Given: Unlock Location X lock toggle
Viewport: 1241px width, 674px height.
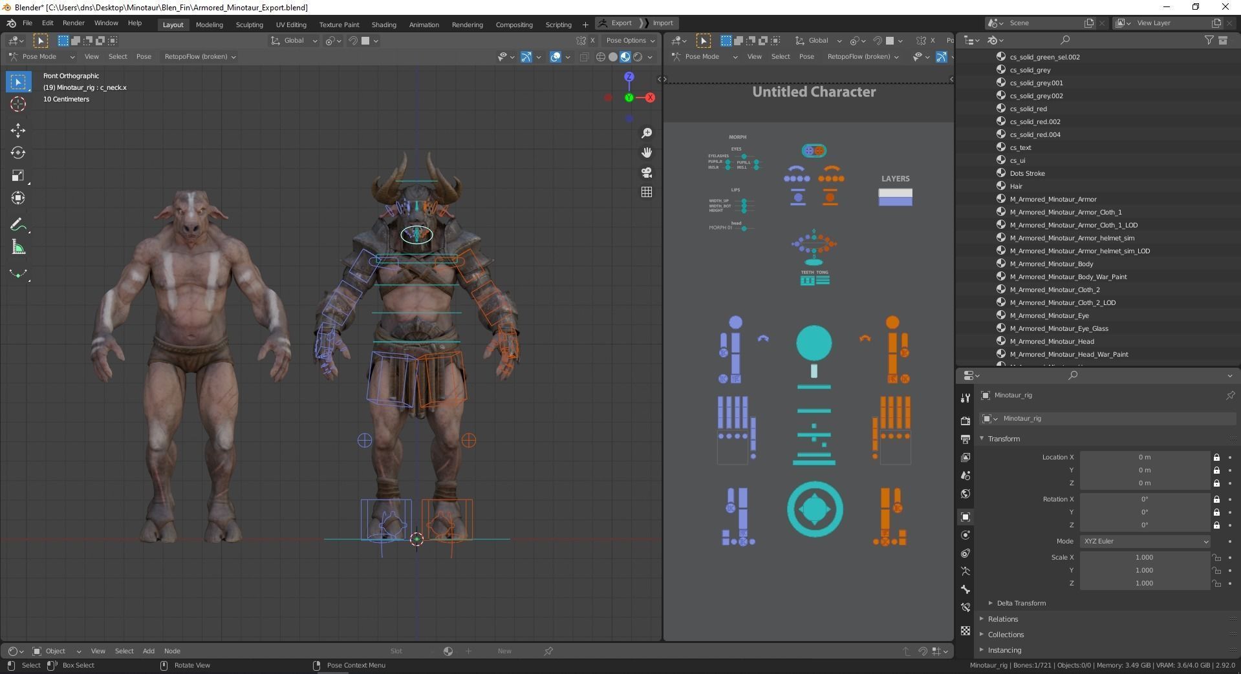Looking at the screenshot, I should pyautogui.click(x=1216, y=458).
